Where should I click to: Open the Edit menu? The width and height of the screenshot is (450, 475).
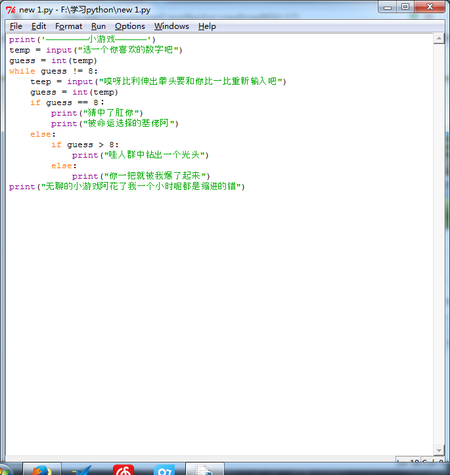tap(39, 26)
